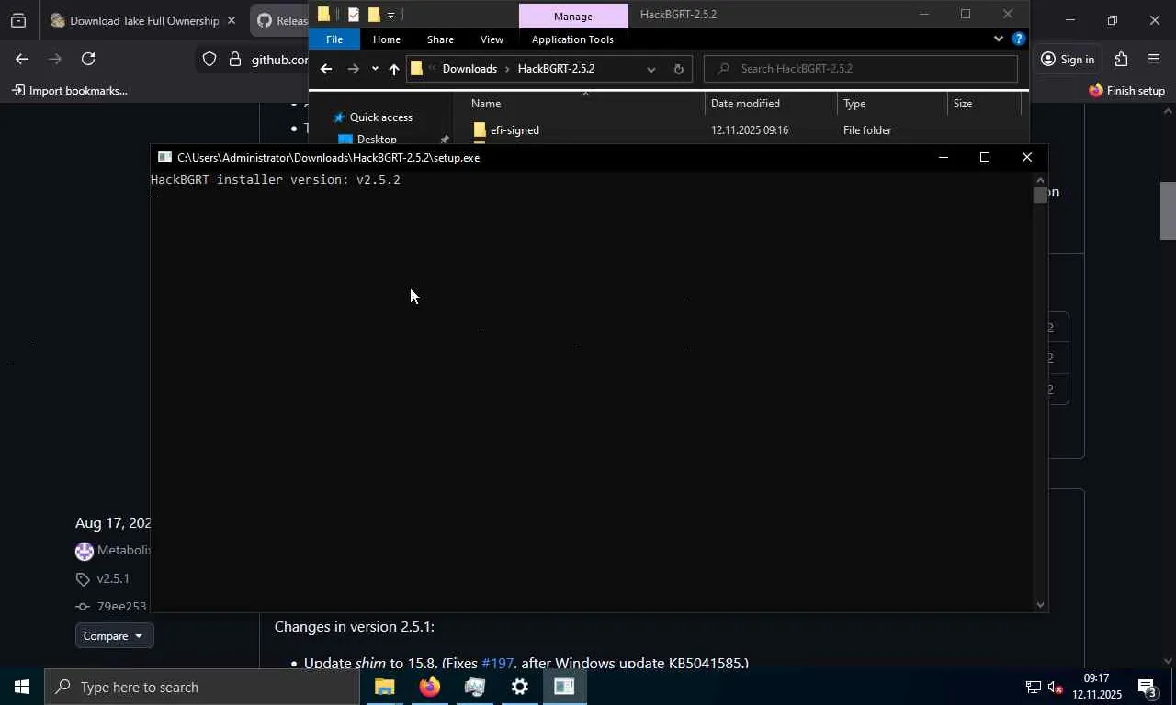Click the Finish setup Firefox button
The width and height of the screenshot is (1176, 705).
click(1126, 91)
